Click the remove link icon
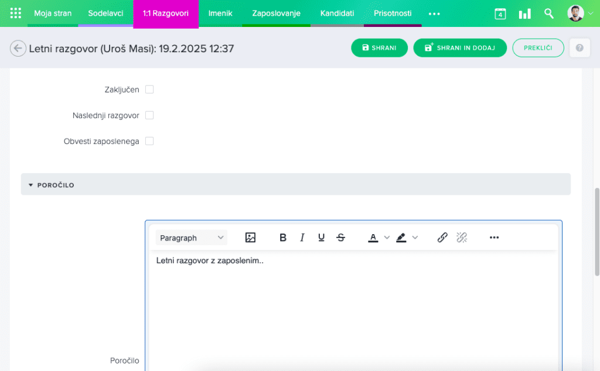 click(462, 238)
